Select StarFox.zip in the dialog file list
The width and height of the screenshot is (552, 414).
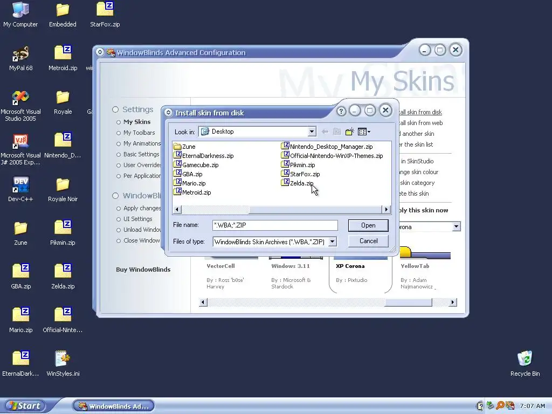coord(301,174)
